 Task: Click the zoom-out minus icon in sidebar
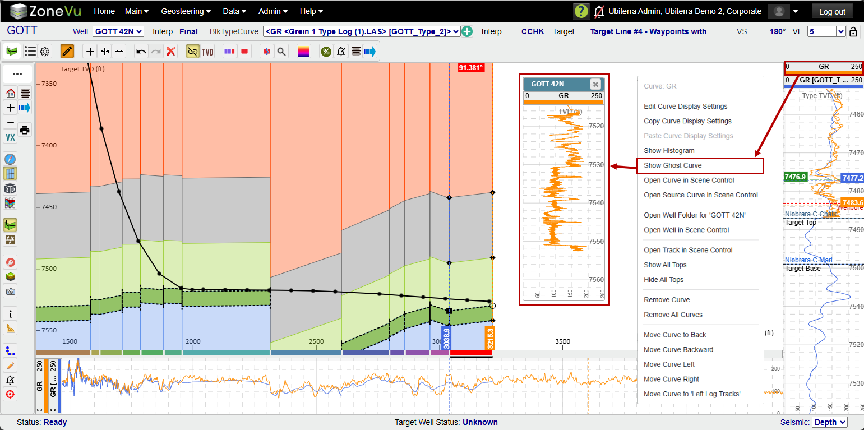click(11, 122)
